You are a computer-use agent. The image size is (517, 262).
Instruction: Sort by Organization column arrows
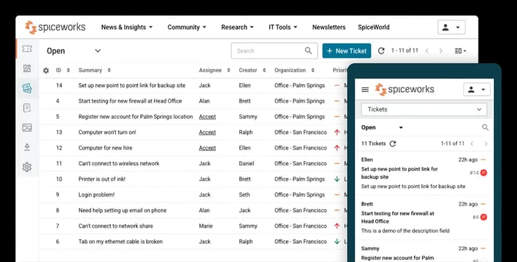click(x=313, y=70)
